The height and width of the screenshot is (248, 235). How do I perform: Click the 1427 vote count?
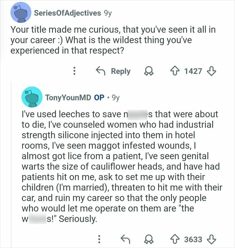pyautogui.click(x=193, y=71)
